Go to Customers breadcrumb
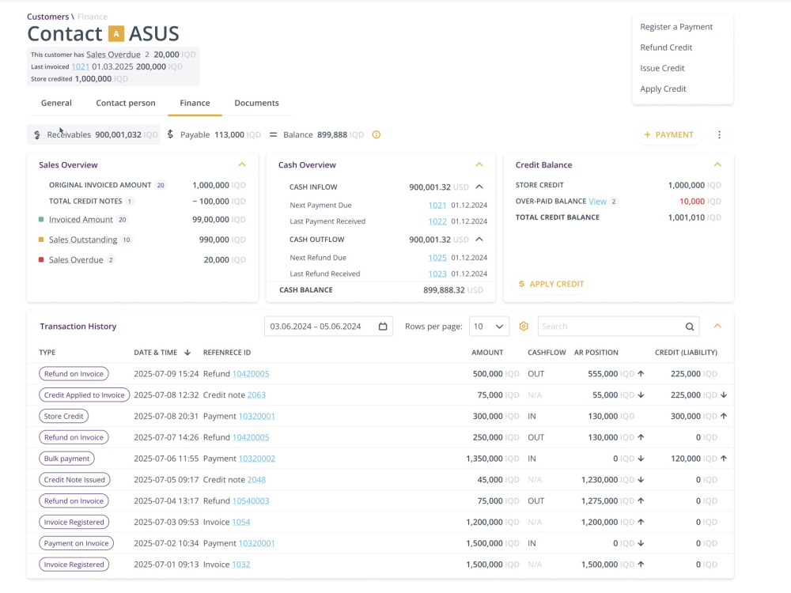791x593 pixels. pos(47,17)
